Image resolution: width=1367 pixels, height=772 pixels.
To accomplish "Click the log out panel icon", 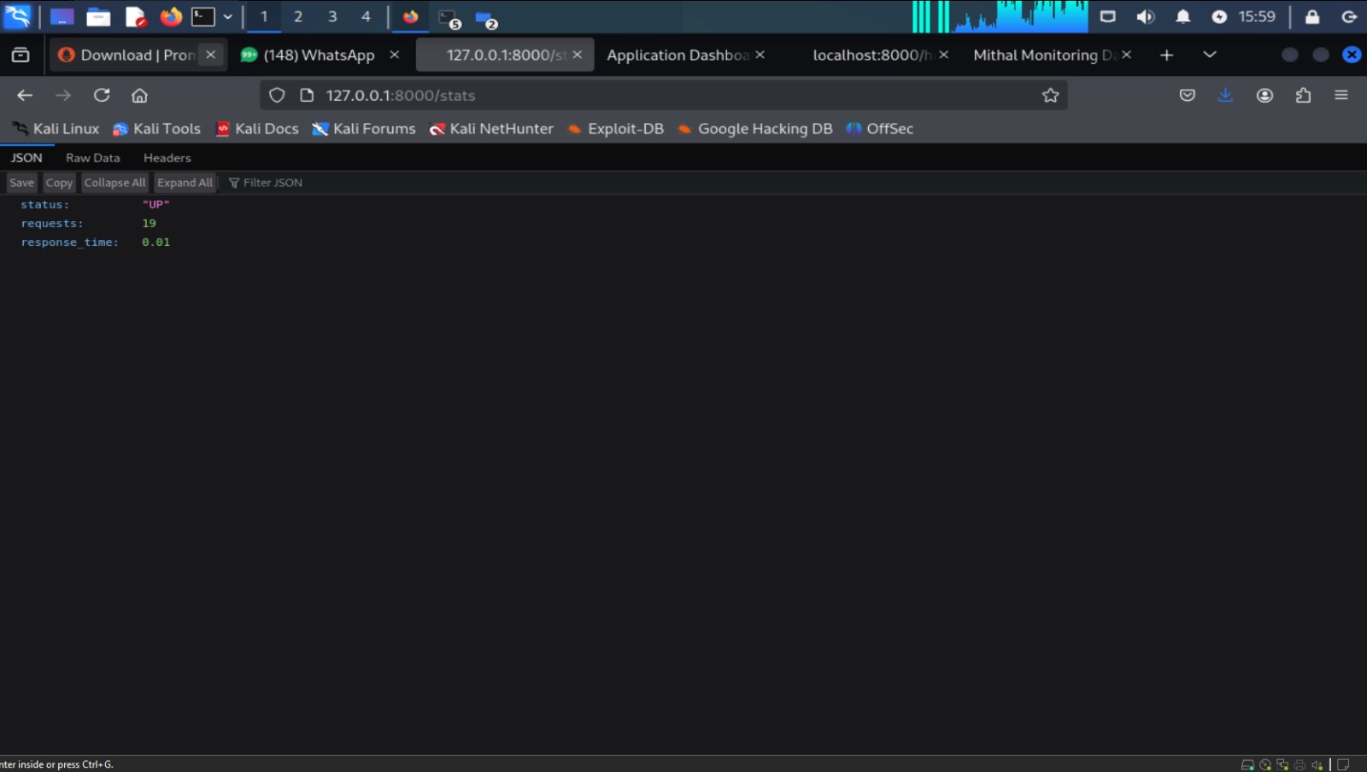I will (x=1349, y=16).
